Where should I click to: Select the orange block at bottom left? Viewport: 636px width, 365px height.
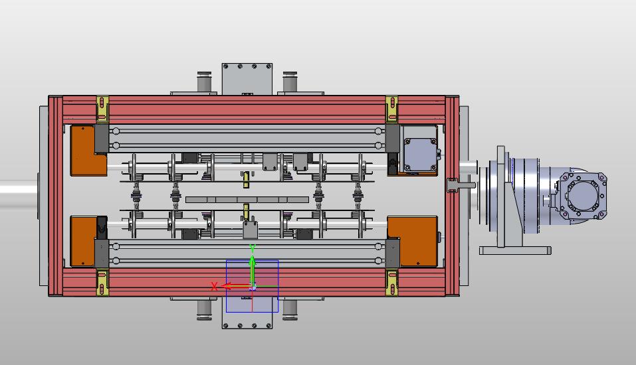(x=83, y=242)
